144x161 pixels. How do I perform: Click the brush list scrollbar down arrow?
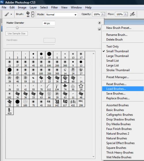(93, 157)
